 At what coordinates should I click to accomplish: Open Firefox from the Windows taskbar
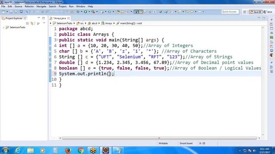[x=68, y=150]
